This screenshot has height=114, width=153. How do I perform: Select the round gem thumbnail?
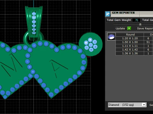(111, 36)
